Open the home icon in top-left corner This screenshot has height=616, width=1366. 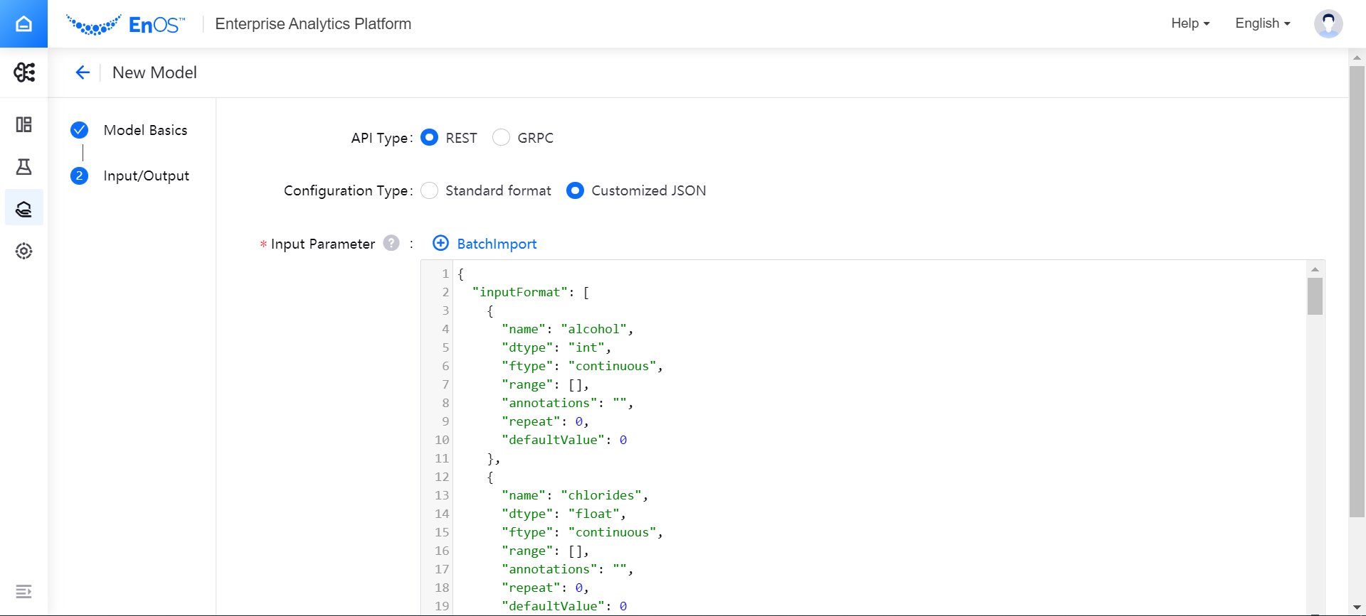click(x=23, y=23)
